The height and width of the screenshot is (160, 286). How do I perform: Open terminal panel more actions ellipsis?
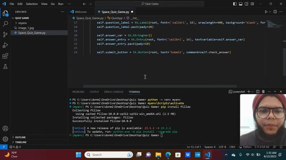coord(269,92)
